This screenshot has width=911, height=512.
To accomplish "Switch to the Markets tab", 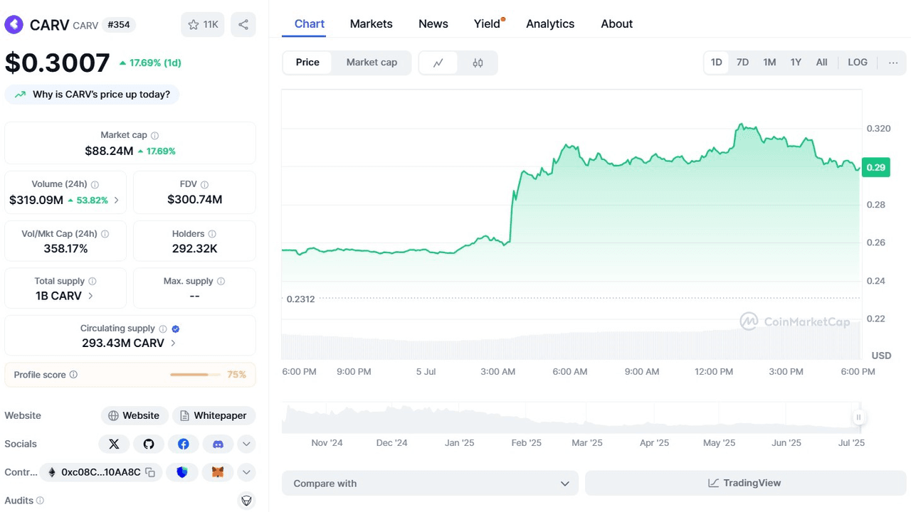I will [x=371, y=23].
